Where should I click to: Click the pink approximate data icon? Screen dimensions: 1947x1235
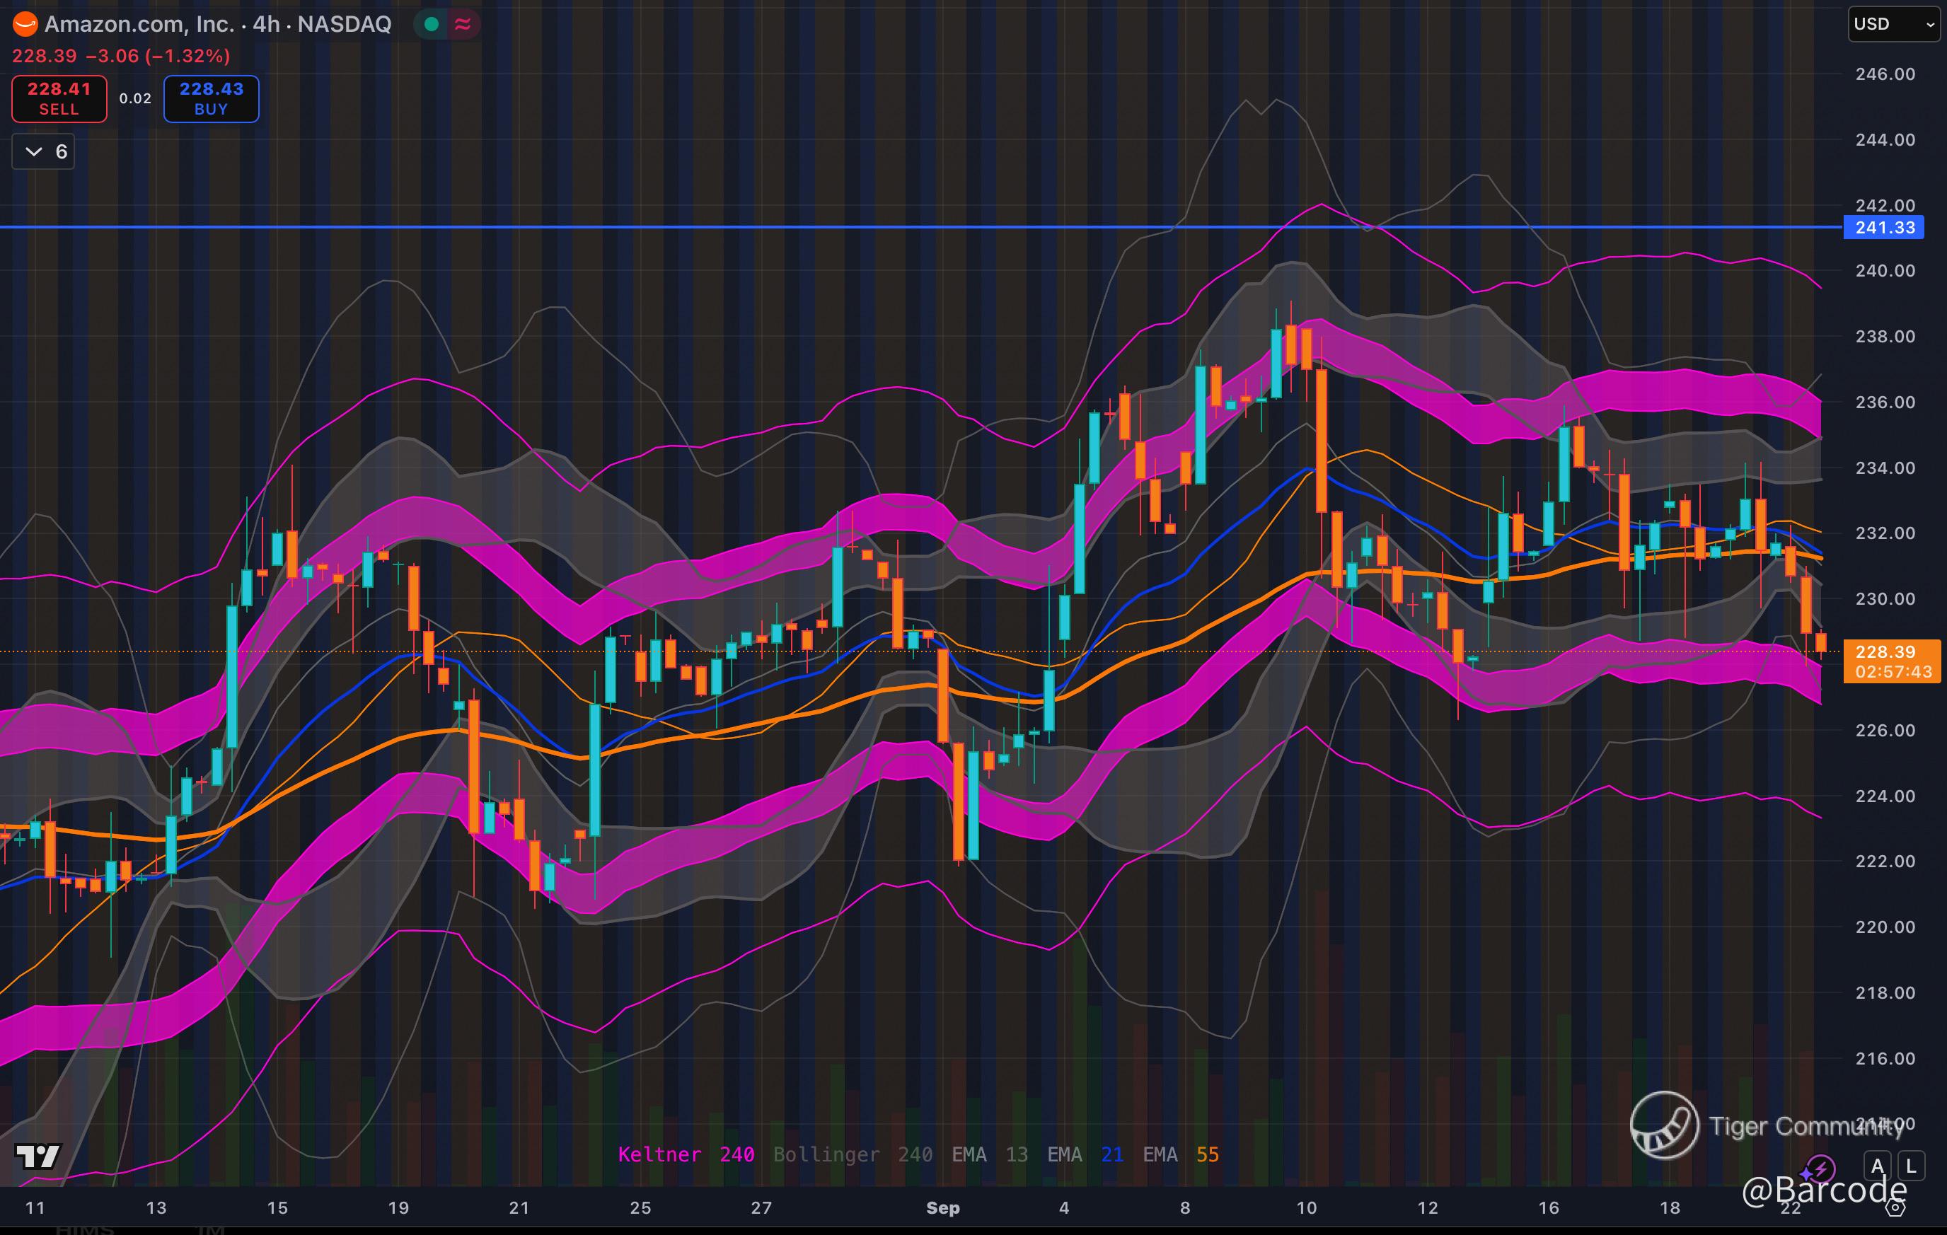click(x=463, y=24)
